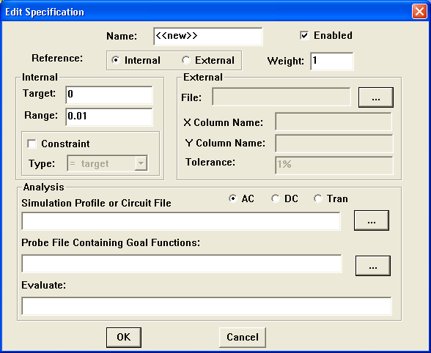This screenshot has width=431, height=353.
Task: Click the X Column Name field
Action: [334, 122]
